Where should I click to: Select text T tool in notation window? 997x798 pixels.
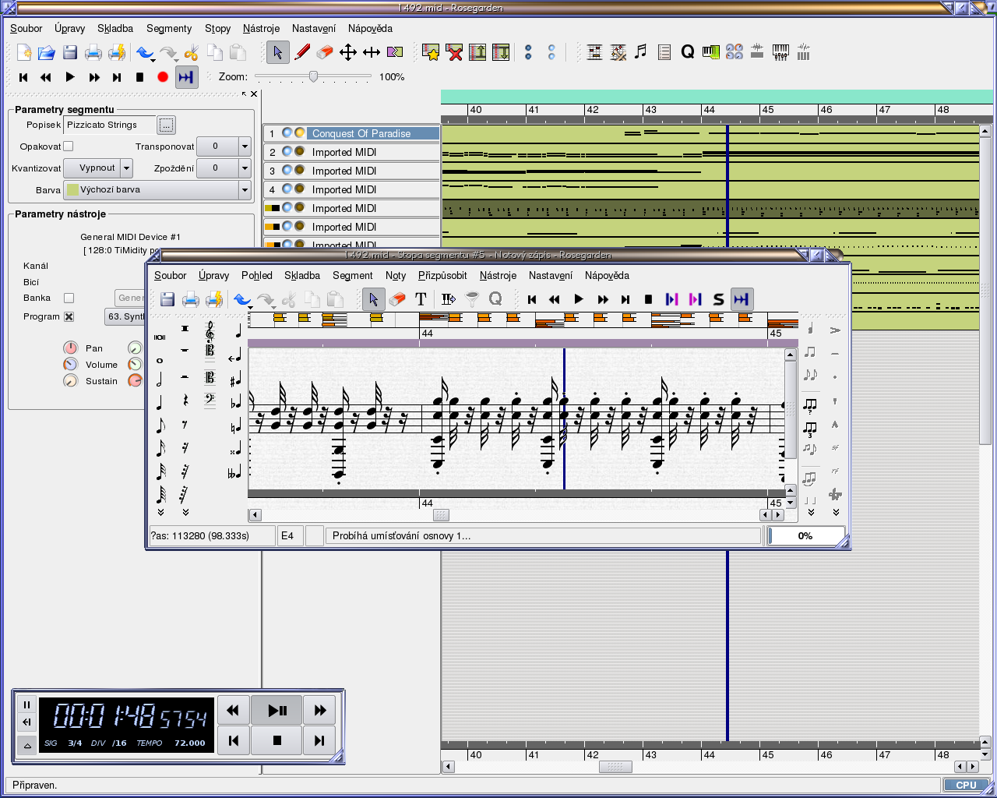(x=421, y=299)
